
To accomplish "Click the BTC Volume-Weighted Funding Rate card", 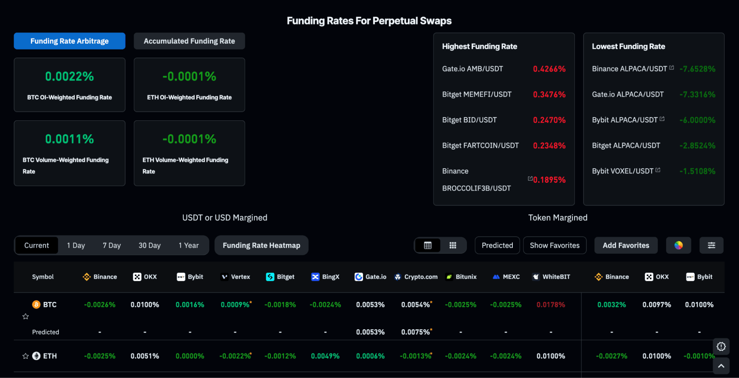I will pos(70,153).
